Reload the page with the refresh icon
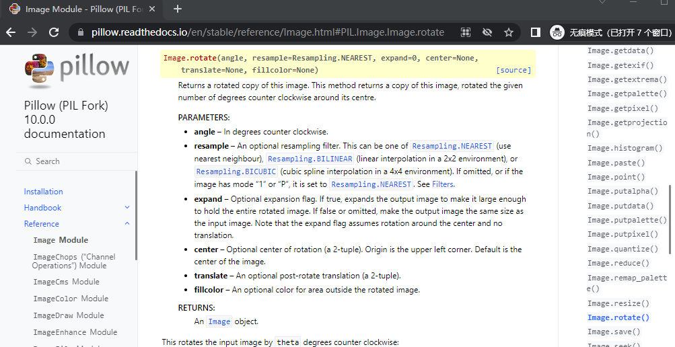 coord(54,32)
